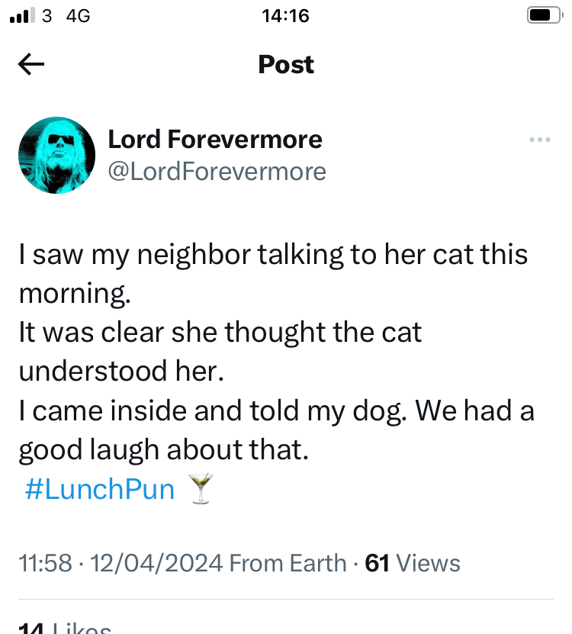This screenshot has height=634, width=572.
Task: Tap the From Earth location label
Action: pyautogui.click(x=288, y=563)
